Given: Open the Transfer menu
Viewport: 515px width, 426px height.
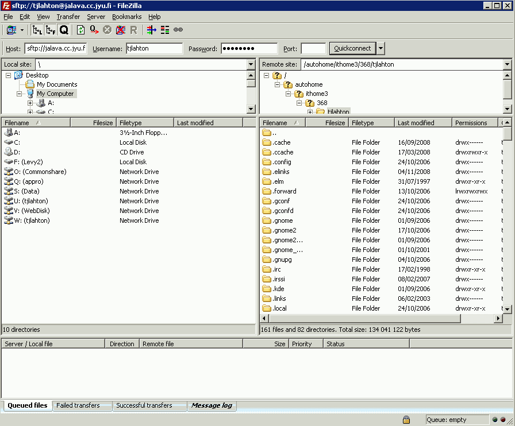Looking at the screenshot, I should pyautogui.click(x=68, y=17).
